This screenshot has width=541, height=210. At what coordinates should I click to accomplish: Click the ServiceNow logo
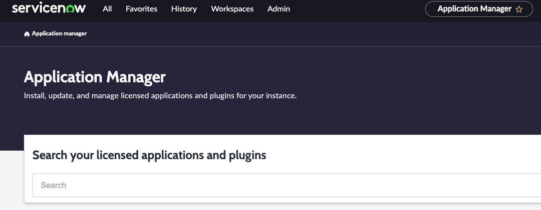48,8
